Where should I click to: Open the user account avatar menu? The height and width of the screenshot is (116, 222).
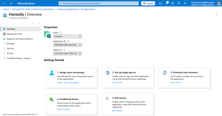(x=219, y=4)
